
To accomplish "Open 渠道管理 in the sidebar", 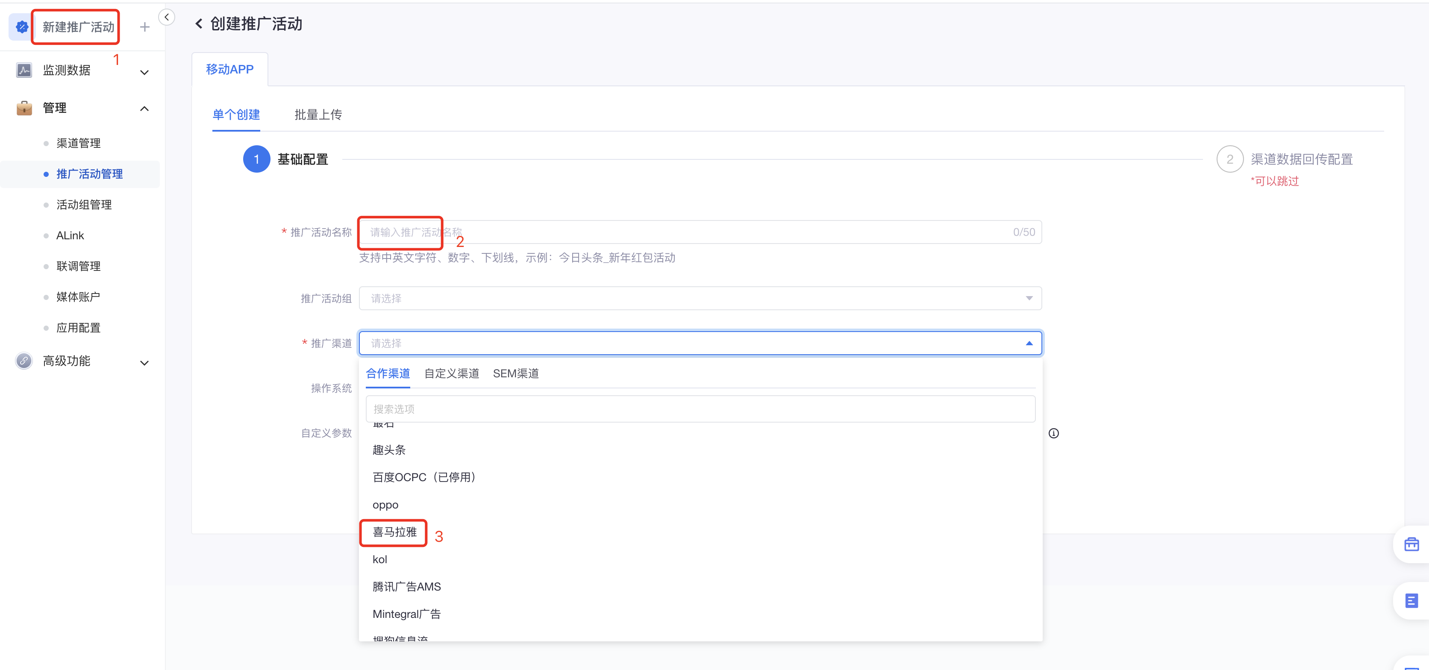I will (x=78, y=143).
